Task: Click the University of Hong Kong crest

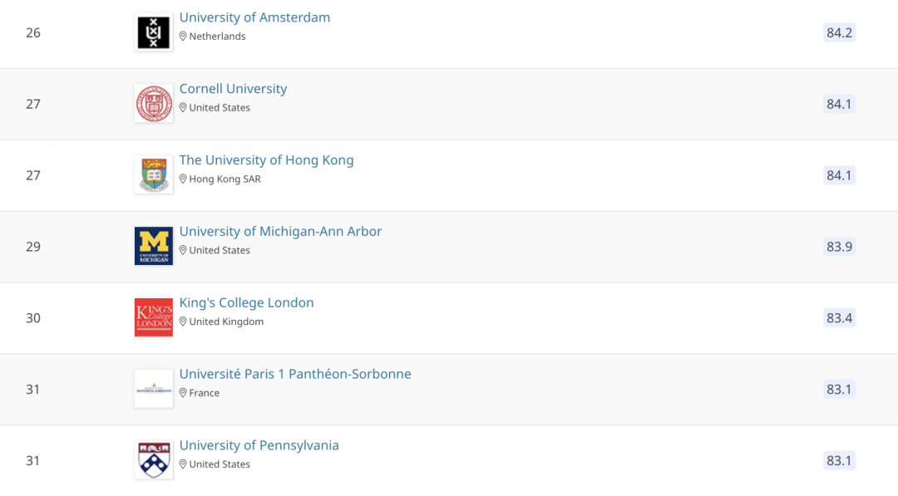Action: pyautogui.click(x=154, y=175)
